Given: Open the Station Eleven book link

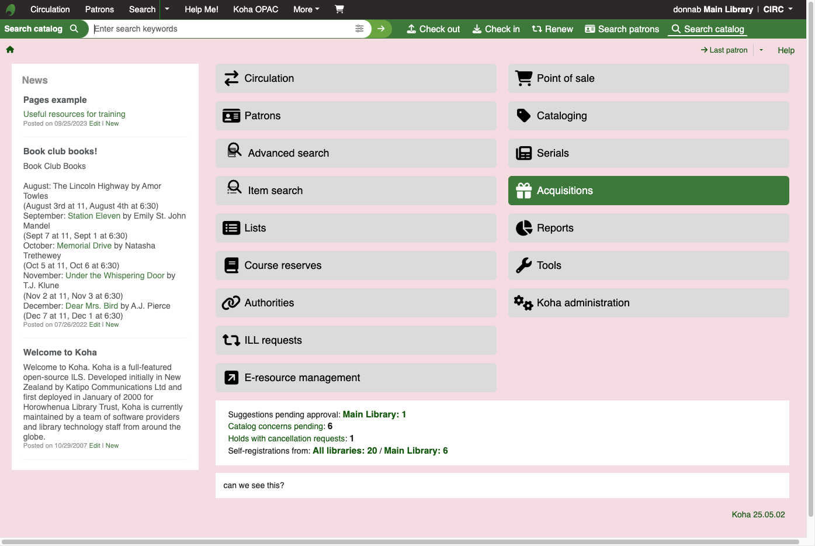Looking at the screenshot, I should tap(94, 216).
